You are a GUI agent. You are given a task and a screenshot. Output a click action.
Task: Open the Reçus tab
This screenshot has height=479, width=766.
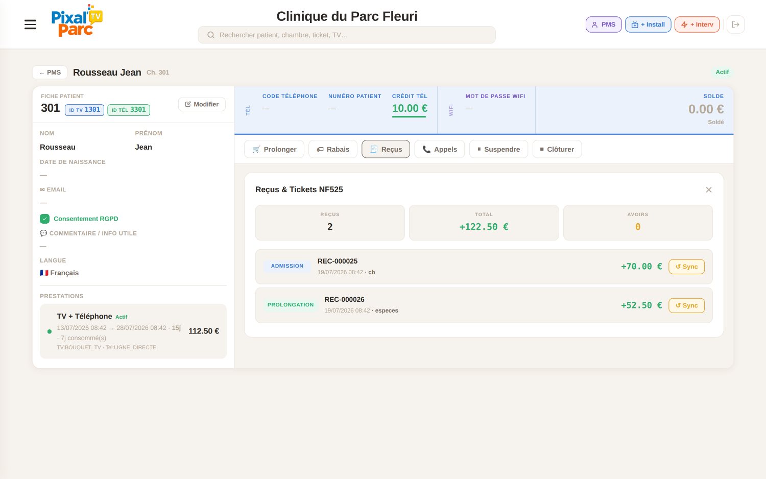(x=386, y=149)
